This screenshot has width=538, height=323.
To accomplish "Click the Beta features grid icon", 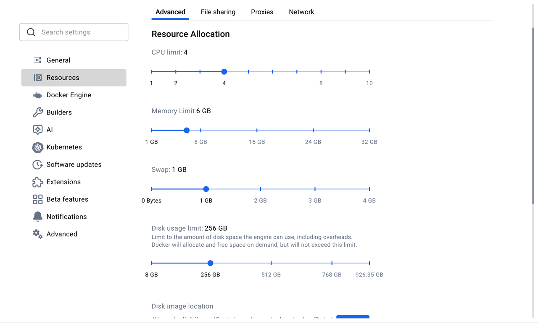I will pyautogui.click(x=38, y=200).
